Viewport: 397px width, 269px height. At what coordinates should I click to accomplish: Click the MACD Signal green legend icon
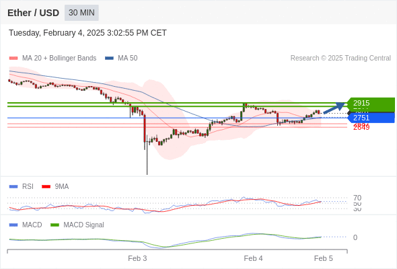(x=55, y=225)
